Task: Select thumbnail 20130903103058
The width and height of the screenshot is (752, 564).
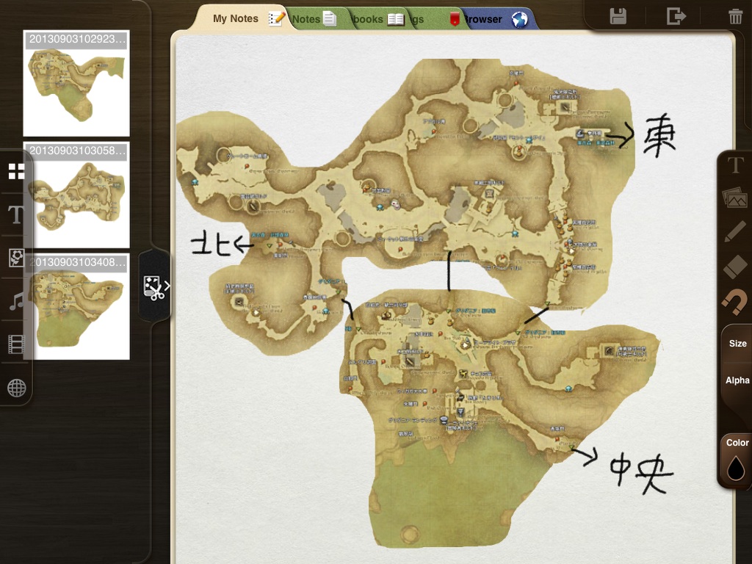Action: point(76,195)
